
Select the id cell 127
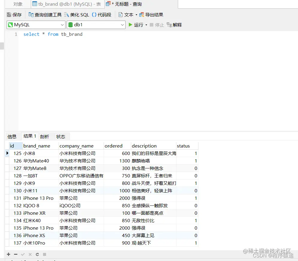pyautogui.click(x=16, y=168)
